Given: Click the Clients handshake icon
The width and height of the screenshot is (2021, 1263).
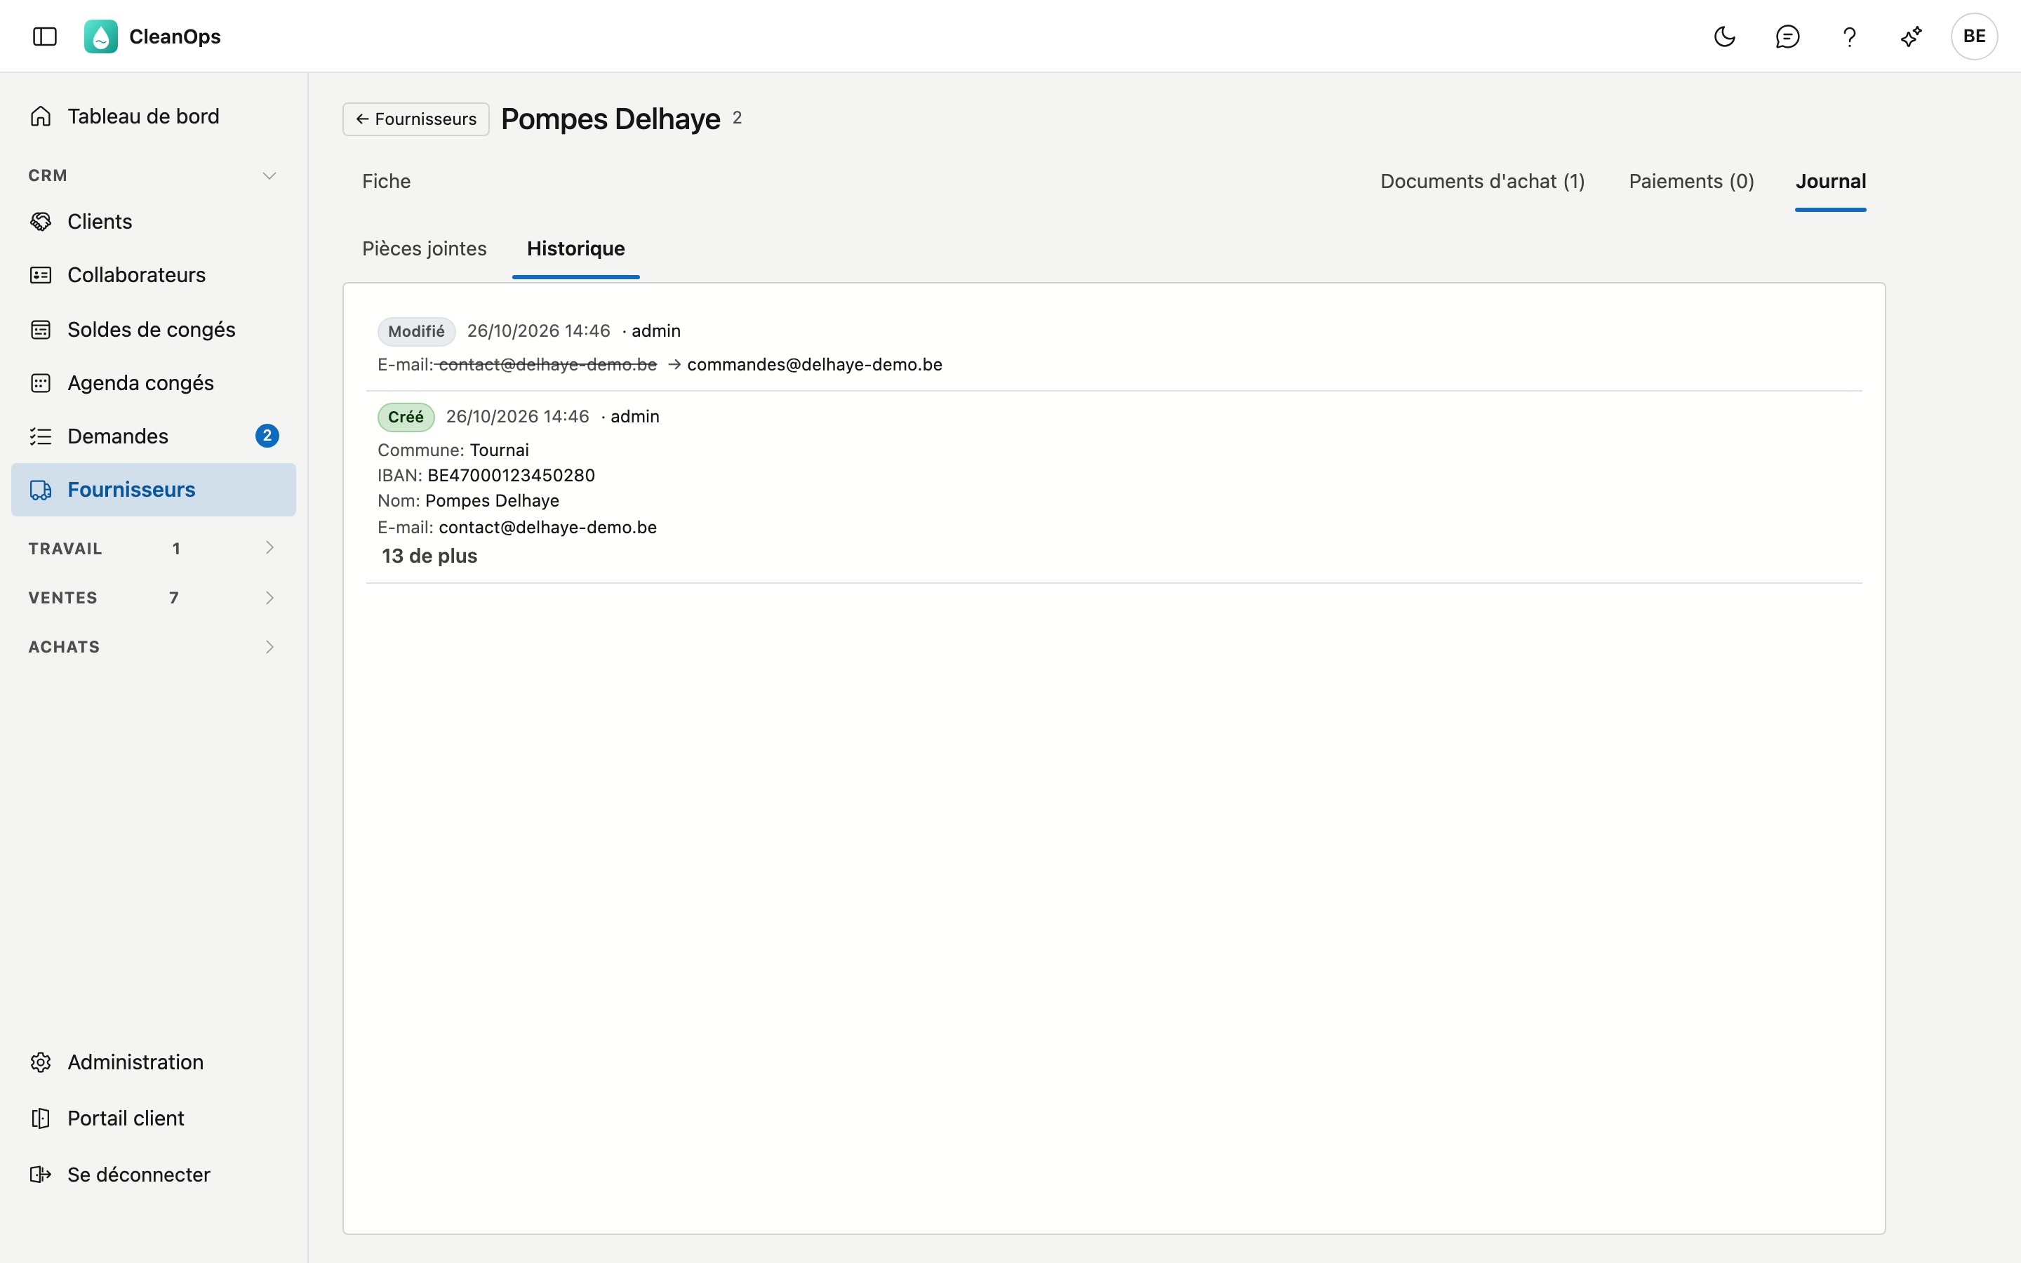Looking at the screenshot, I should (x=40, y=221).
